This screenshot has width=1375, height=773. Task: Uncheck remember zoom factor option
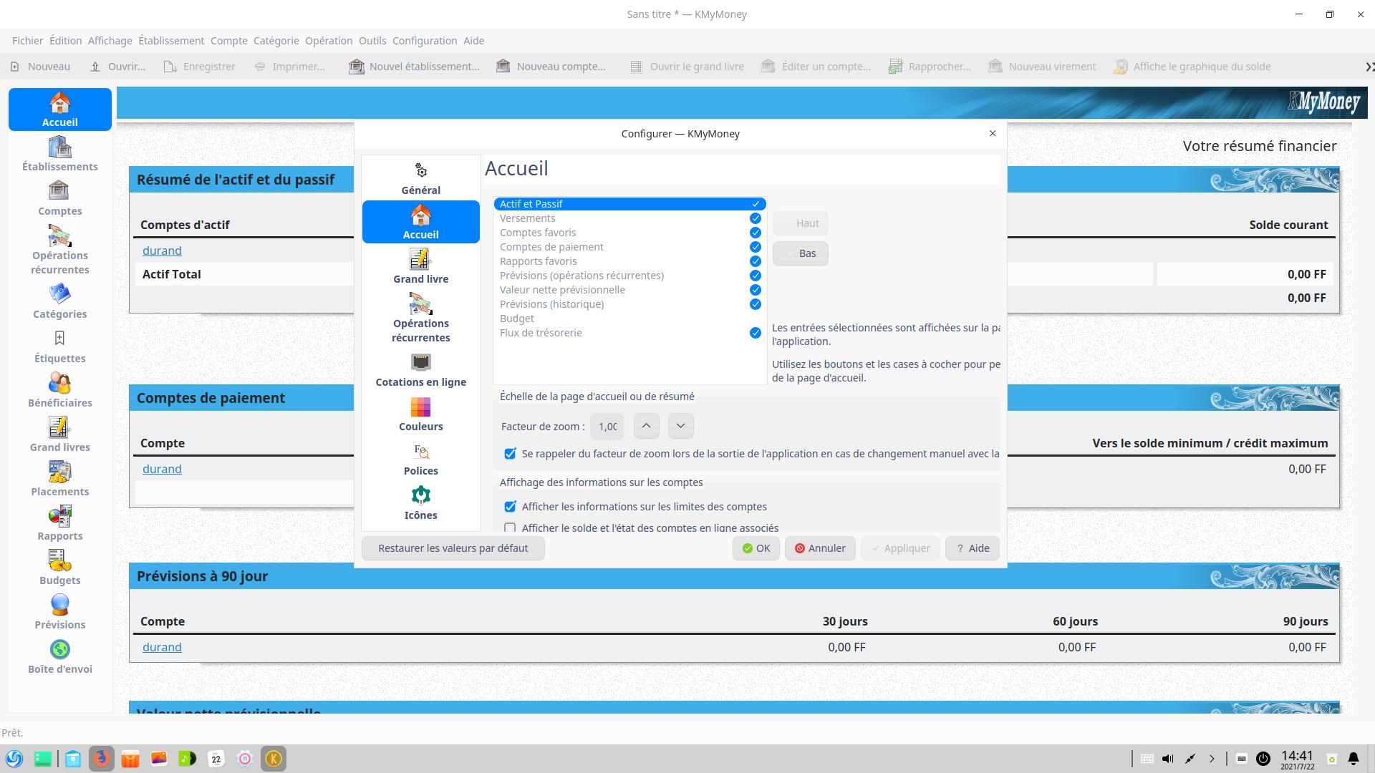tap(510, 454)
